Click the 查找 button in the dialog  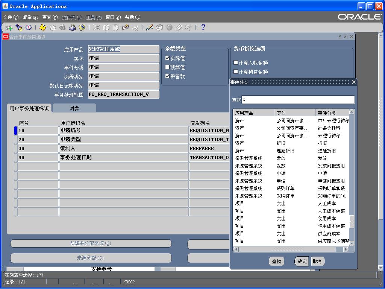point(276,261)
